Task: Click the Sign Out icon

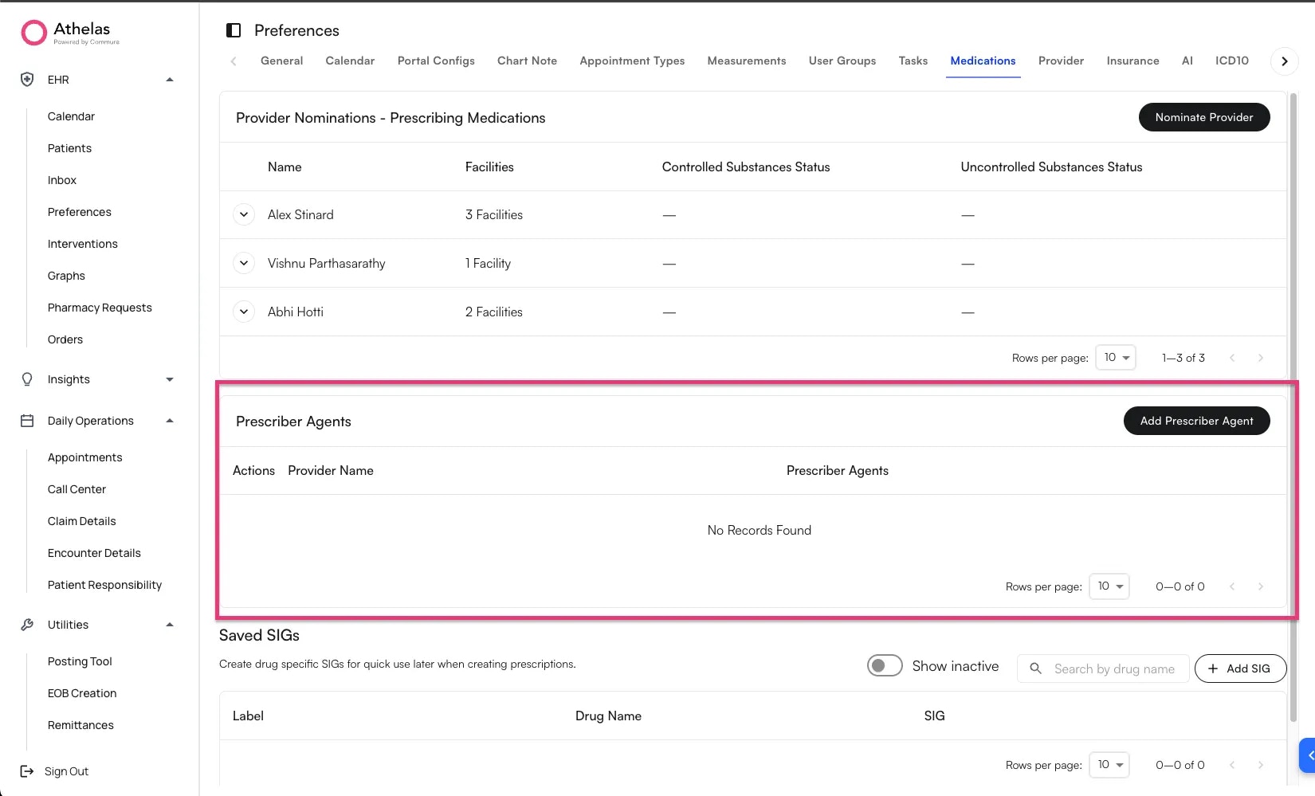Action: pos(26,771)
